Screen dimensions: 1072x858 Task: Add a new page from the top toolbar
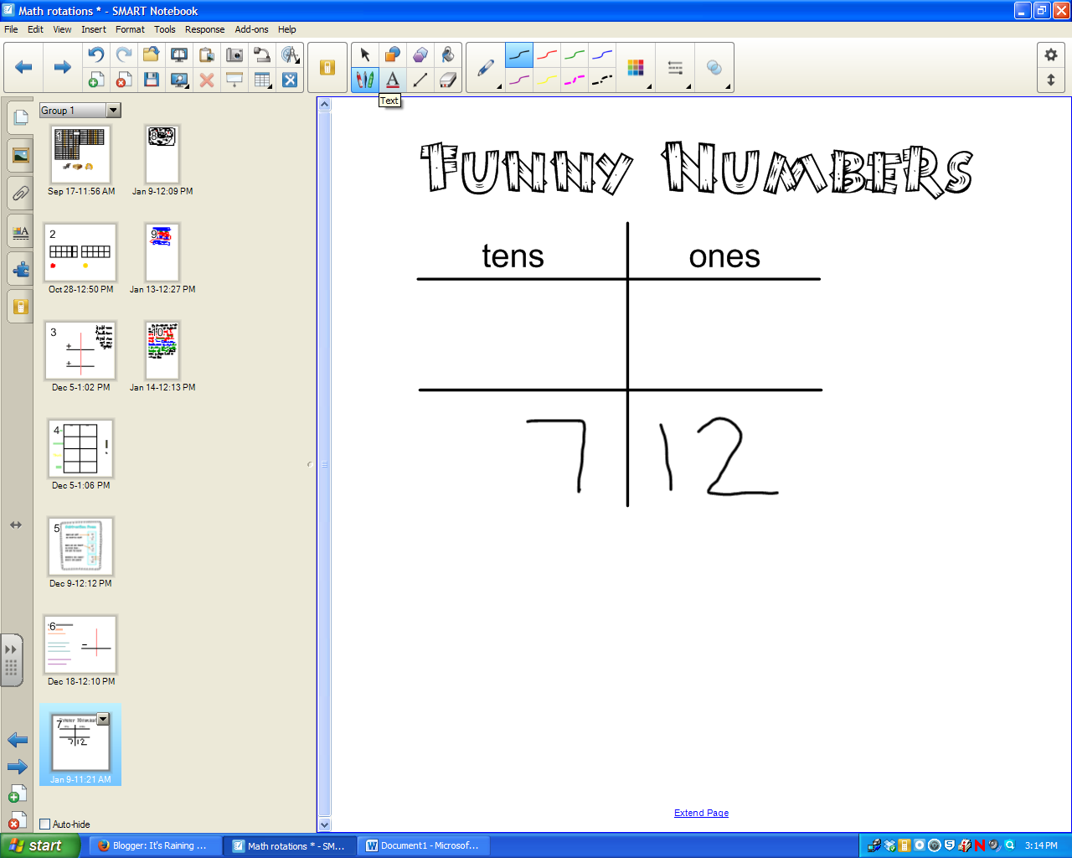(96, 80)
